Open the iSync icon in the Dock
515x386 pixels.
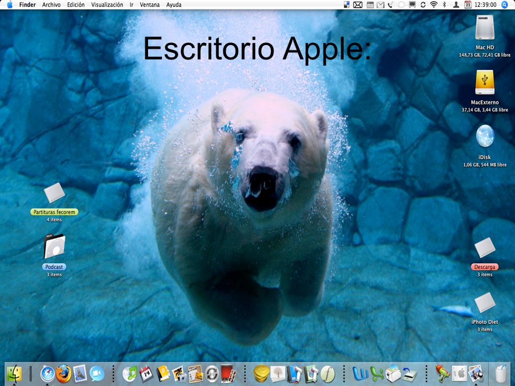pos(212,374)
